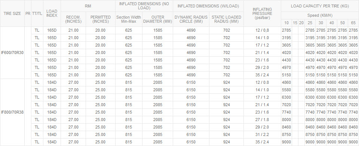Select the speed 50 column header
Viewport: 359px width, 146px height.
(x=342, y=23)
